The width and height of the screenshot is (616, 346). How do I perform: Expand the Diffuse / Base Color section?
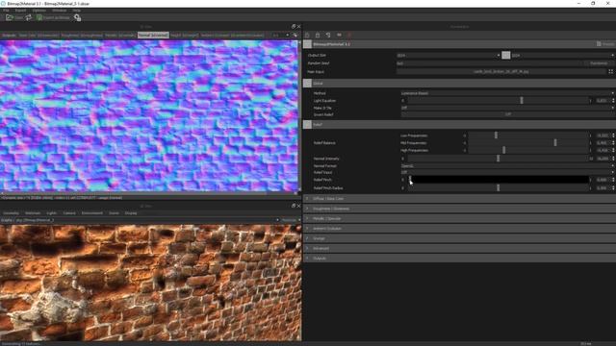pos(307,199)
